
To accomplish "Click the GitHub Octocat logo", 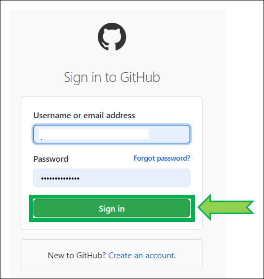I will click(112, 37).
